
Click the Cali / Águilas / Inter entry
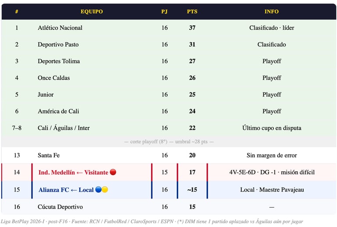click(x=64, y=128)
